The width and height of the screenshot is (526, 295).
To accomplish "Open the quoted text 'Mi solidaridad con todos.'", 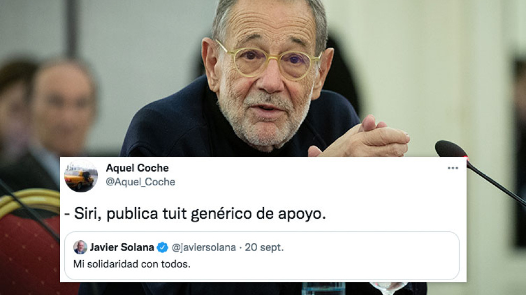I will pyautogui.click(x=132, y=264).
